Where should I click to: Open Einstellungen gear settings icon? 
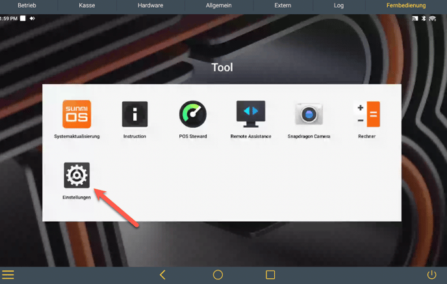click(x=77, y=175)
